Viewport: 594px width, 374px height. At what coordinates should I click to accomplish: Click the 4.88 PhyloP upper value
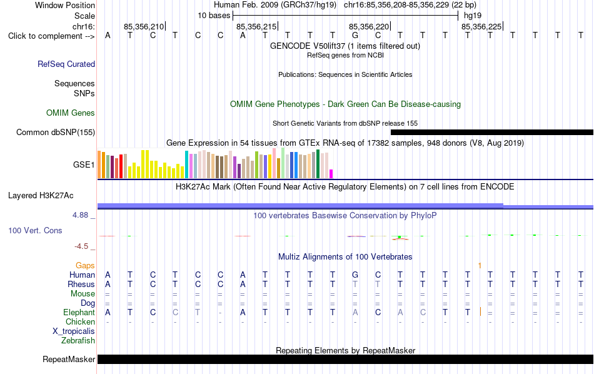[x=80, y=215]
